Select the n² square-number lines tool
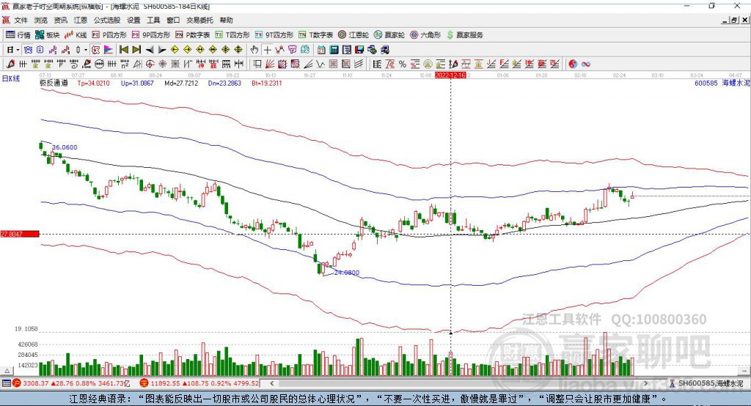751x406 pixels. (x=125, y=64)
